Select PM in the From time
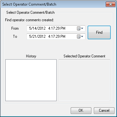Screen dimensions: 117x117 coord(63,28)
